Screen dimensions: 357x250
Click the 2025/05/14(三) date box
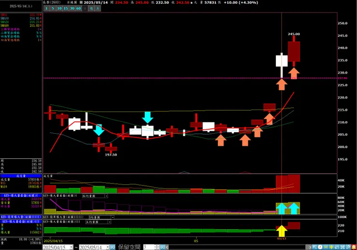[21, 6]
